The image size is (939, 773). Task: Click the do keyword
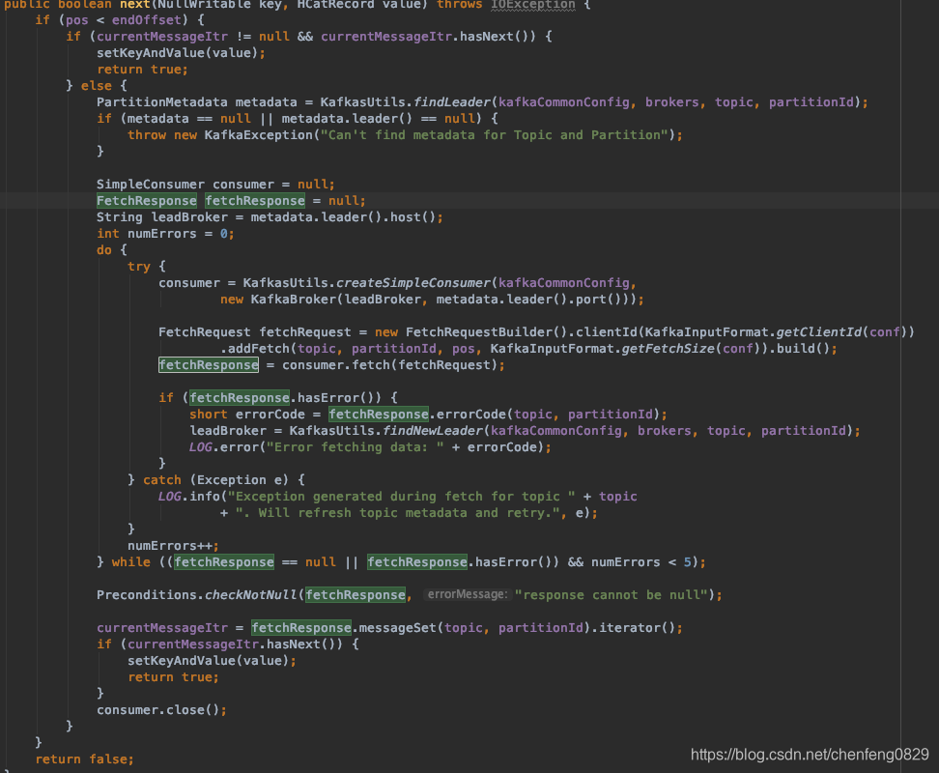[104, 249]
